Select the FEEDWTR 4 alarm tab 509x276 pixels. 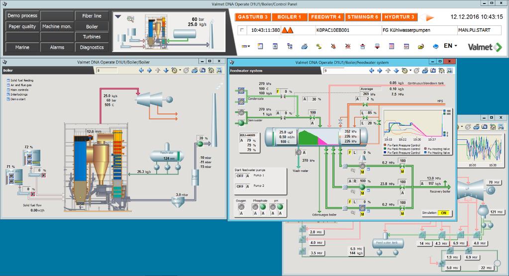click(325, 17)
